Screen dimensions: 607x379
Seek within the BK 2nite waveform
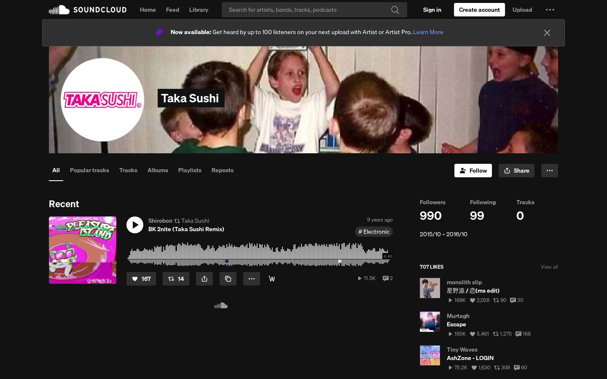point(260,255)
